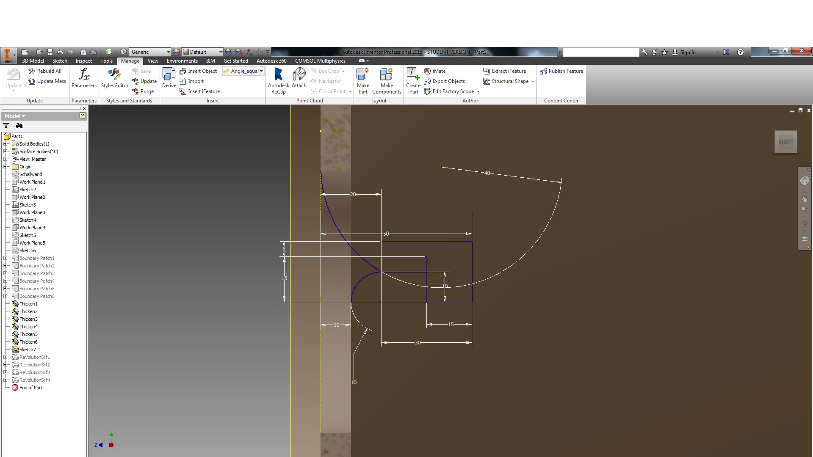
Task: Click the Make Components icon
Action: [386, 75]
